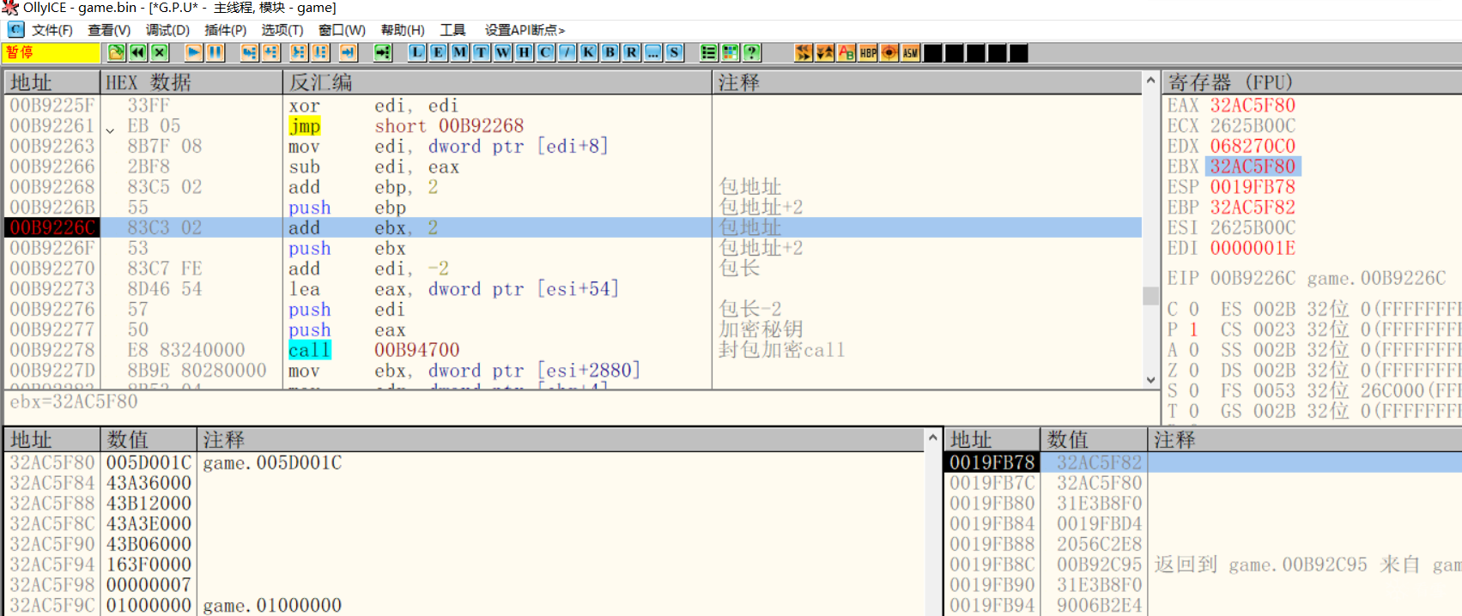
Task: Open Source window via S button
Action: (675, 52)
